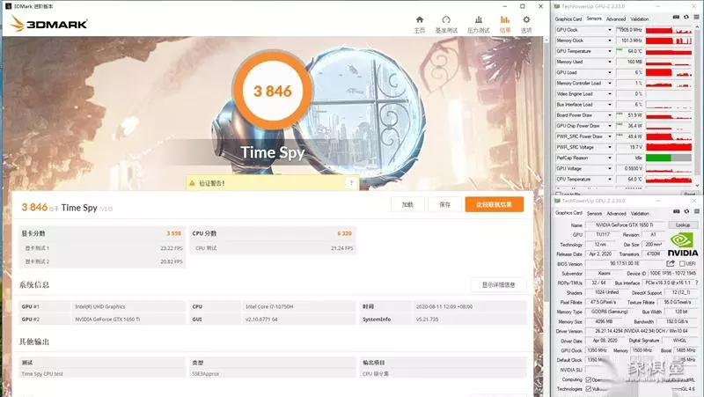Click the orange compare results online button

click(494, 204)
